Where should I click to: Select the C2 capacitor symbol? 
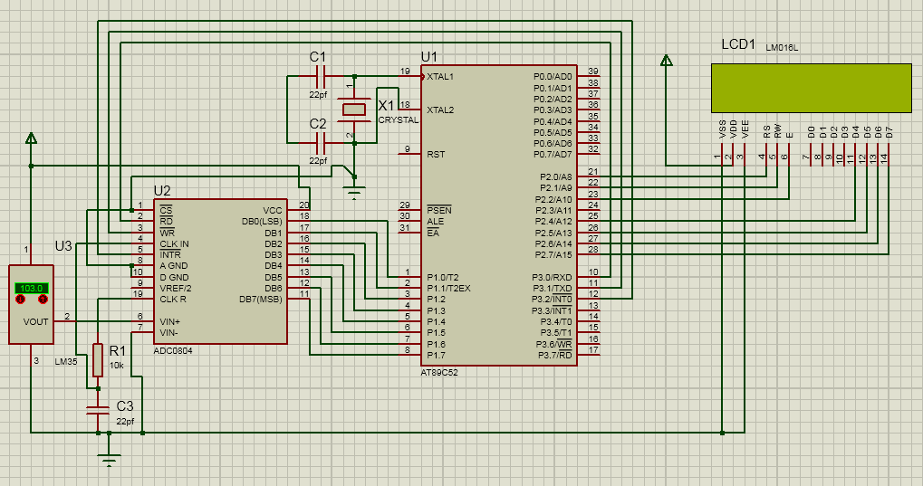click(x=321, y=142)
